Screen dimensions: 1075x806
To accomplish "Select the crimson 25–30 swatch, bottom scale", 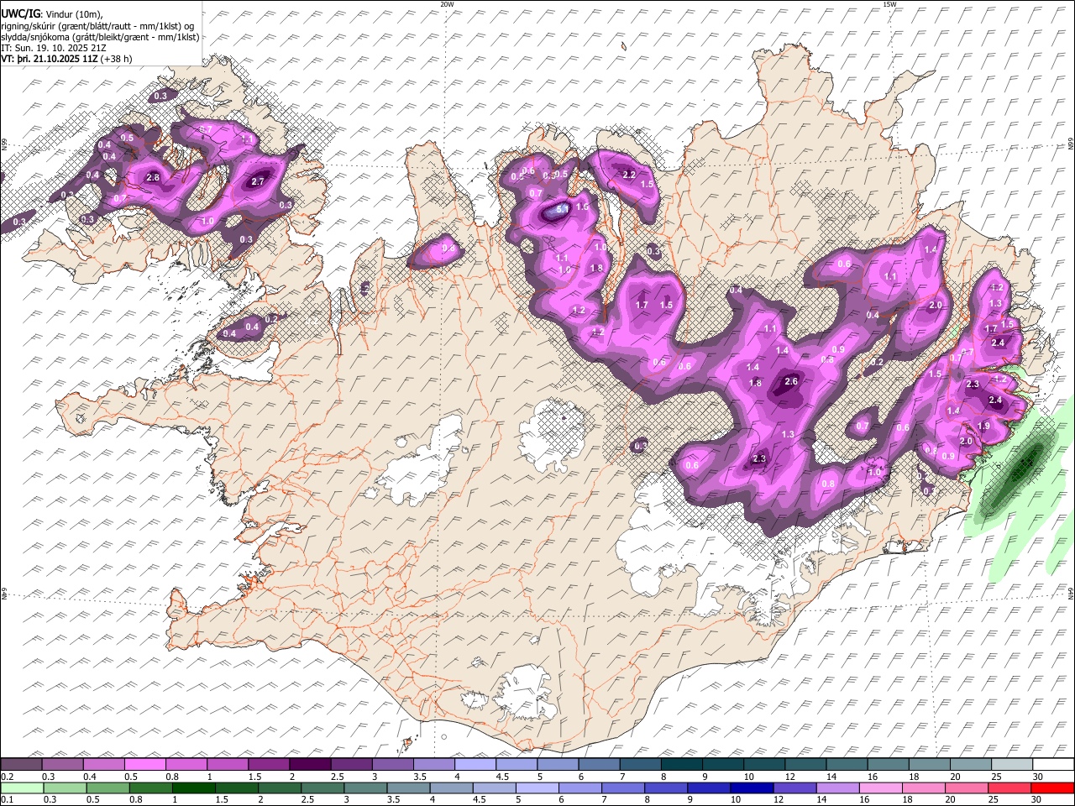I will pyautogui.click(x=1009, y=788).
